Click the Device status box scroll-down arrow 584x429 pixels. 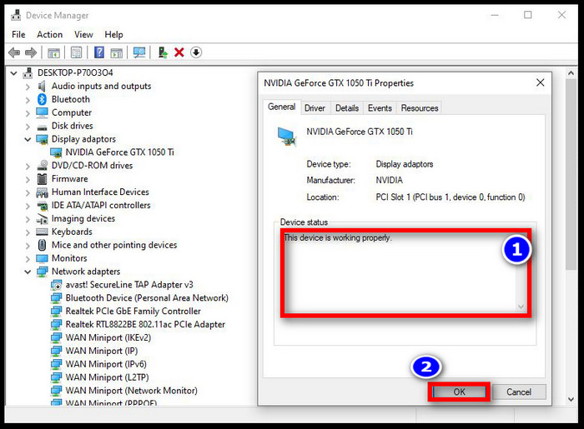point(521,307)
